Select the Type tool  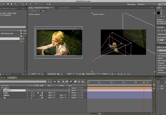[15, 4]
